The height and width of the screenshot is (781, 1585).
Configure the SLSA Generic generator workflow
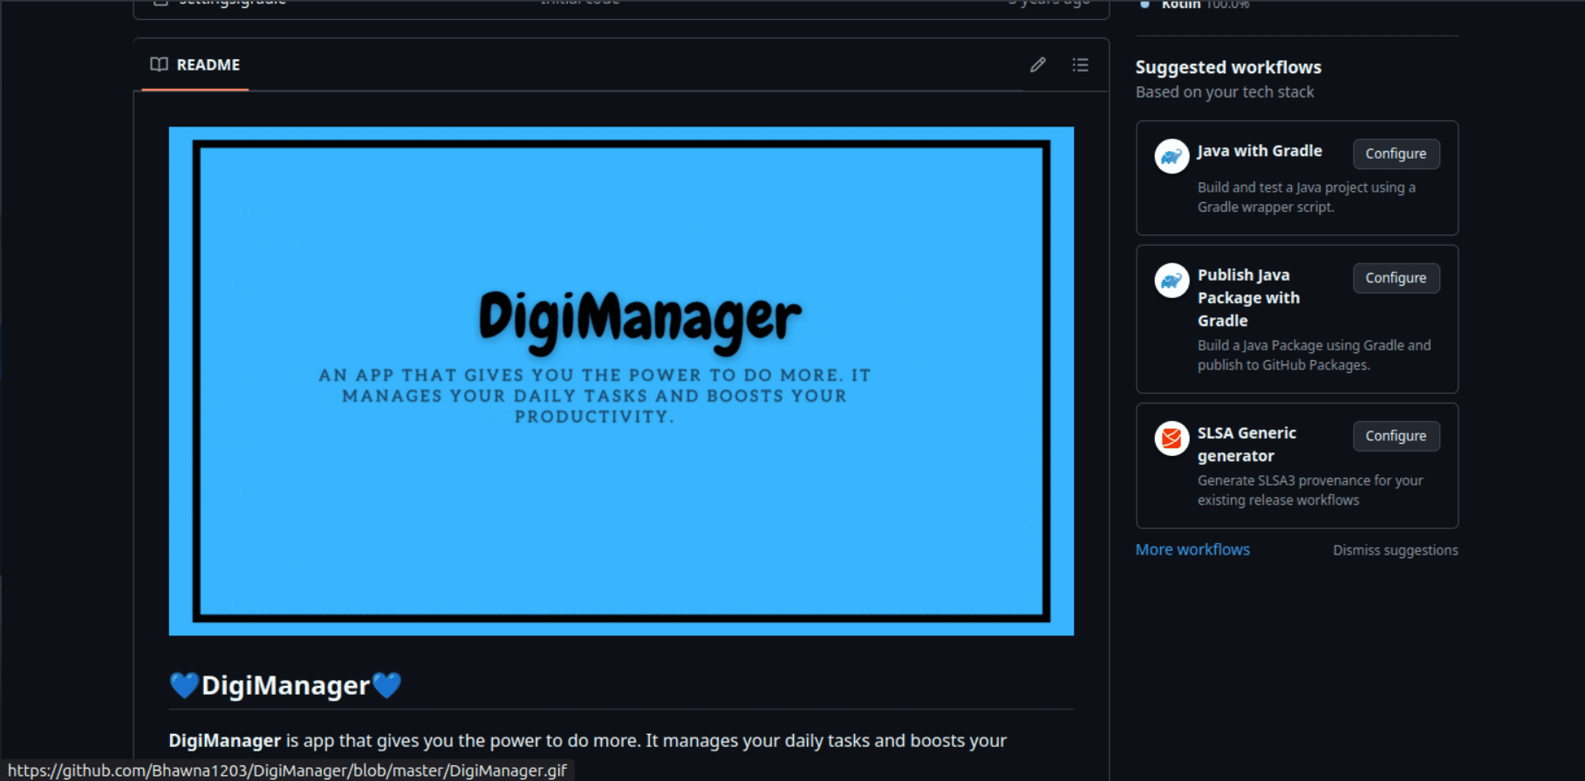[x=1396, y=436]
